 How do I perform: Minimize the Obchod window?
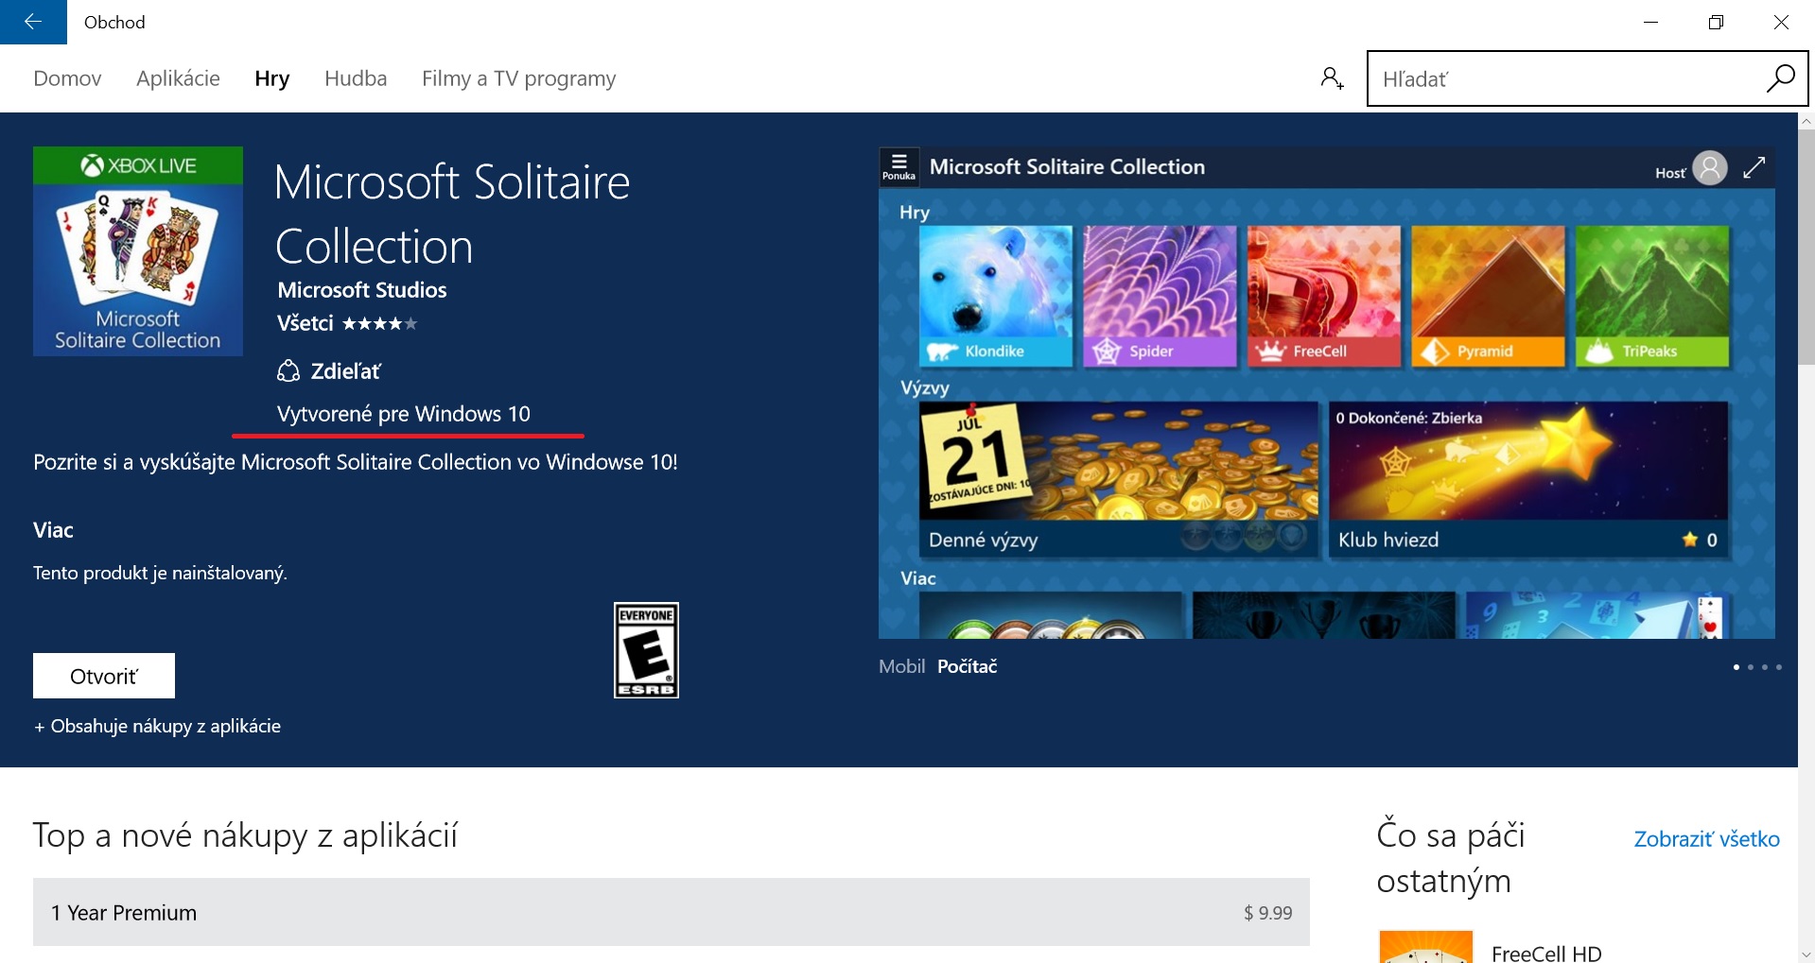[x=1651, y=22]
